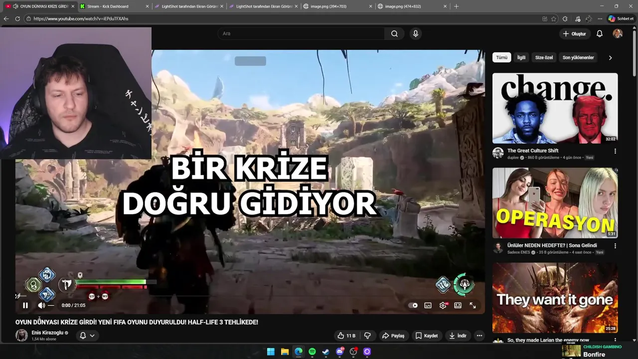Reload the current page

pos(17,18)
